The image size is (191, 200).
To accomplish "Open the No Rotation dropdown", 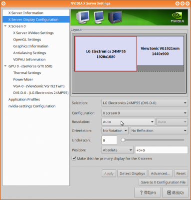I will (x=115, y=130).
